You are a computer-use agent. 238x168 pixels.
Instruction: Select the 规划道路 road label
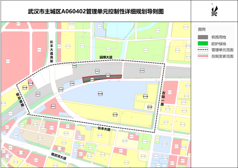pyautogui.click(x=20, y=100)
